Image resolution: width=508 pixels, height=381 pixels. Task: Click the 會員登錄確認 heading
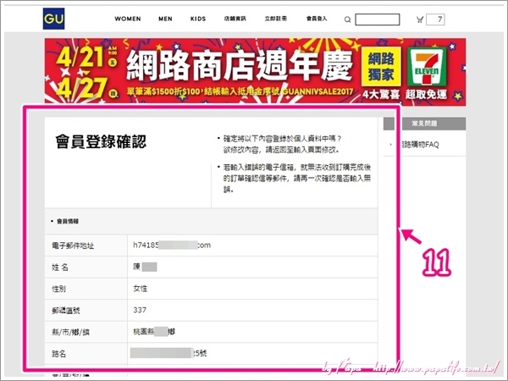tap(101, 141)
